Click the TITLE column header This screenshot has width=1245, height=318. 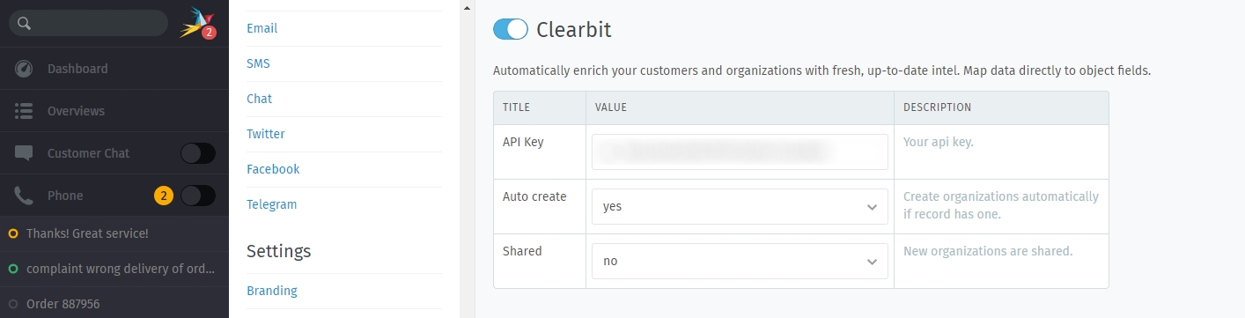pos(516,107)
